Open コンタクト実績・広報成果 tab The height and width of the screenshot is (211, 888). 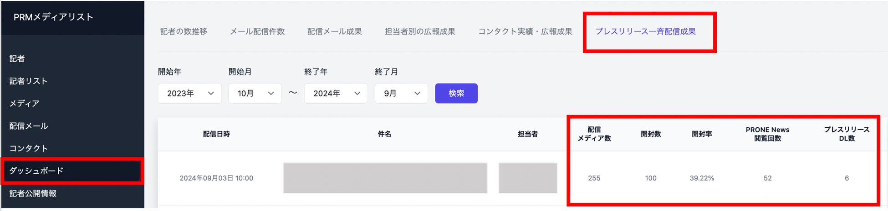click(x=525, y=31)
